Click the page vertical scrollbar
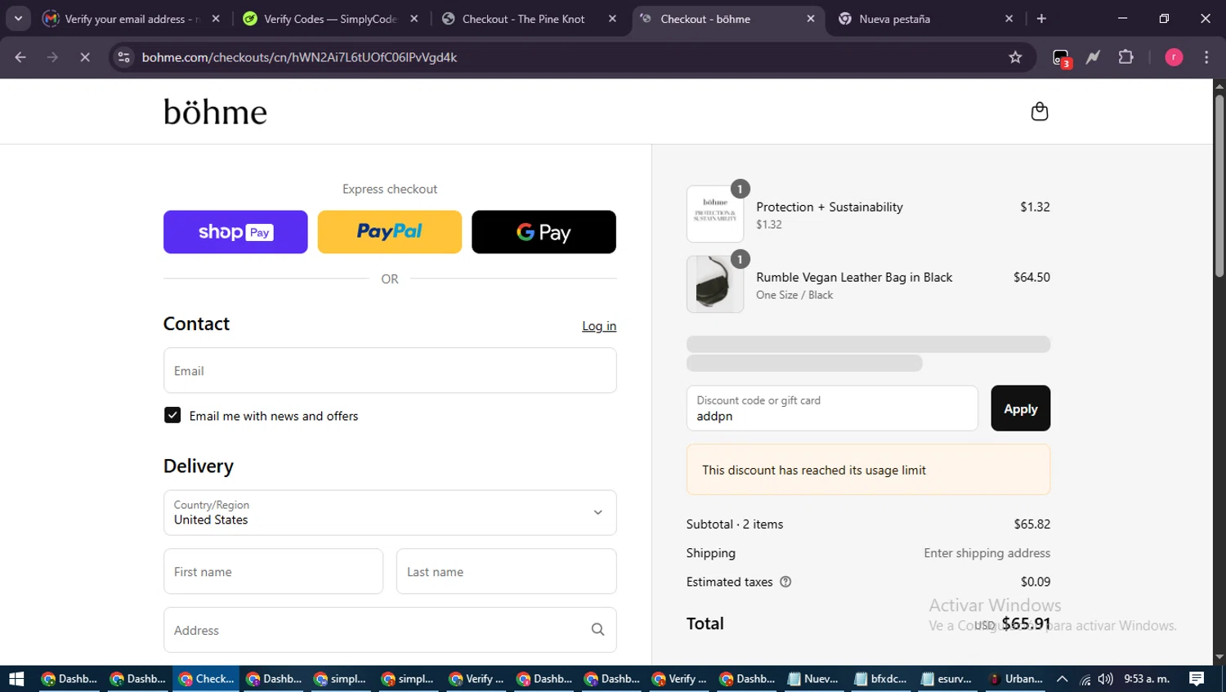 (1219, 185)
